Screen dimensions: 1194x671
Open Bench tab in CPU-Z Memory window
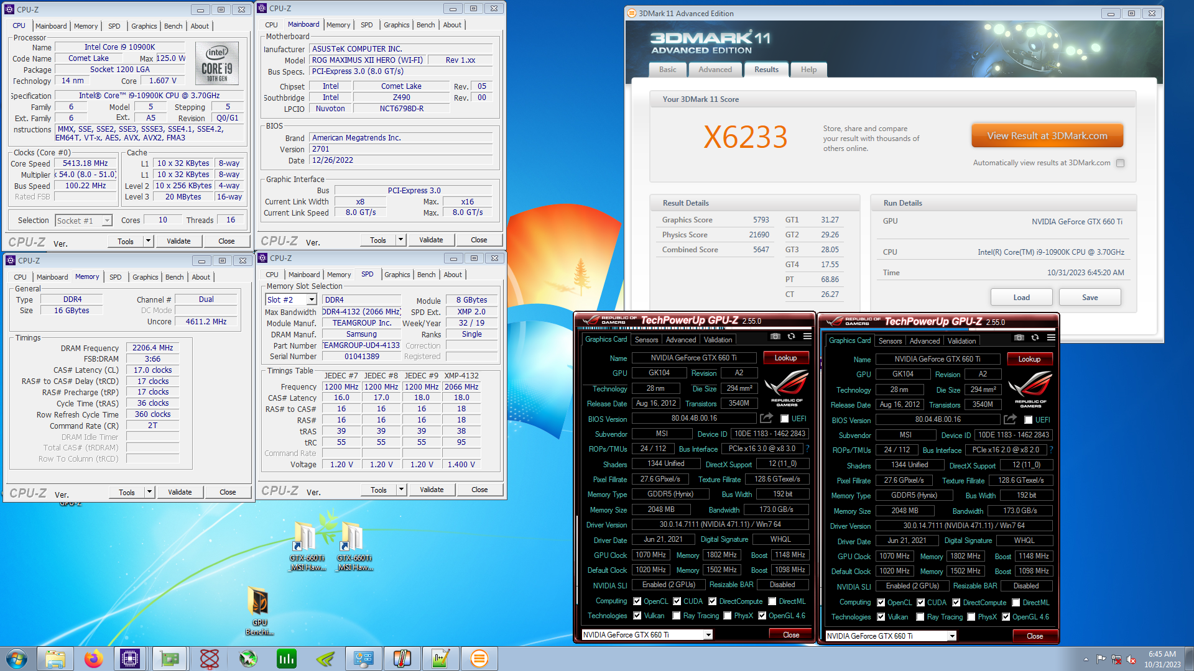coord(174,277)
